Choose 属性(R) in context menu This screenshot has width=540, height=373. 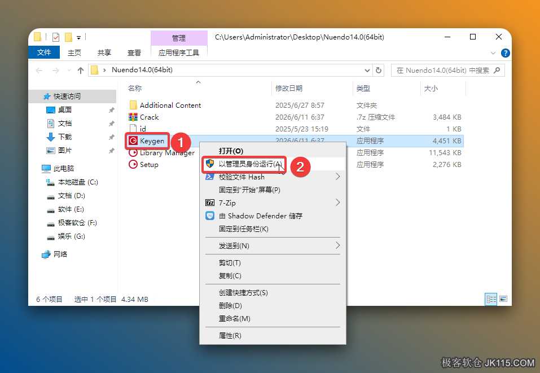(273, 335)
